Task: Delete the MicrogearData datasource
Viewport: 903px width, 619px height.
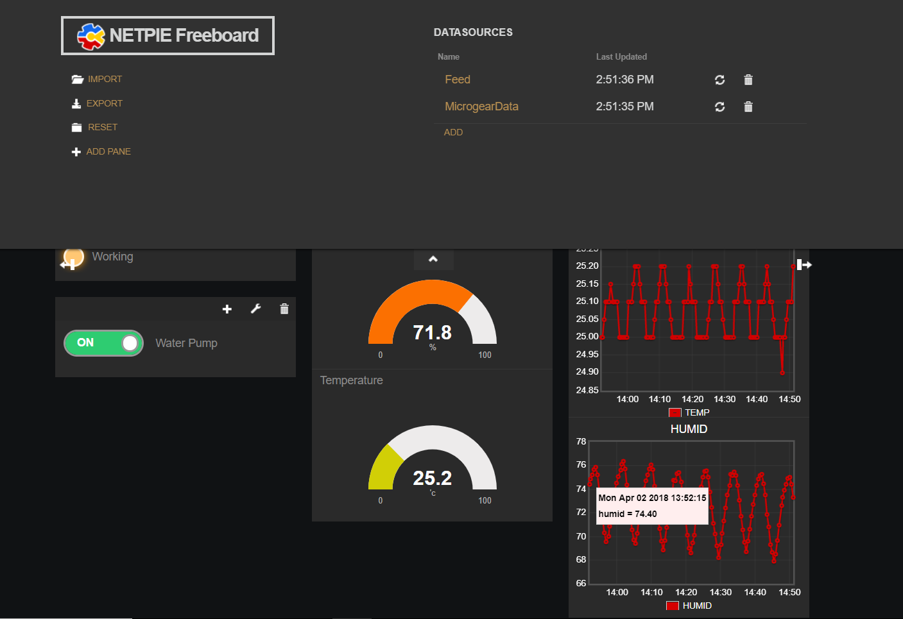Action: 748,107
